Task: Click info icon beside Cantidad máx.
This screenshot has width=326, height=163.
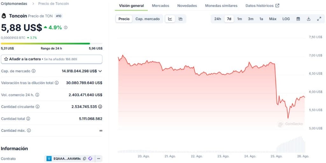Action: (29, 131)
